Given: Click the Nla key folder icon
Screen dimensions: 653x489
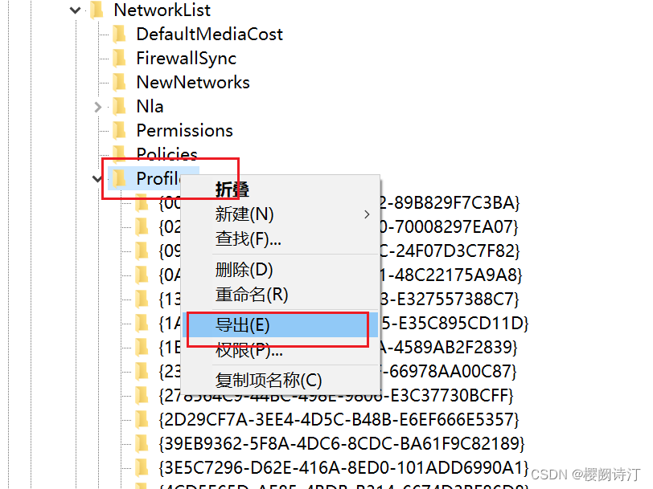Looking at the screenshot, I should pyautogui.click(x=118, y=106).
